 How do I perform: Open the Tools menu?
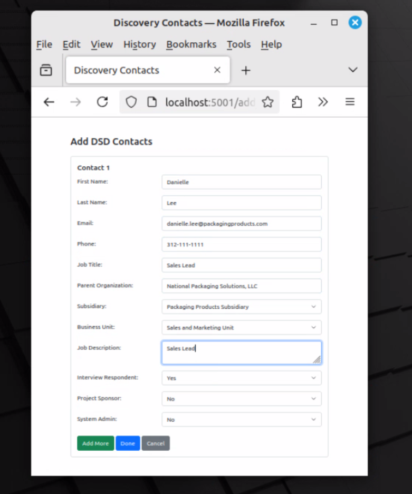click(239, 44)
